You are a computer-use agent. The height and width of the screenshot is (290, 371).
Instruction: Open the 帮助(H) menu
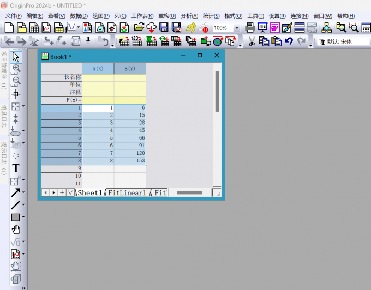tap(346, 16)
